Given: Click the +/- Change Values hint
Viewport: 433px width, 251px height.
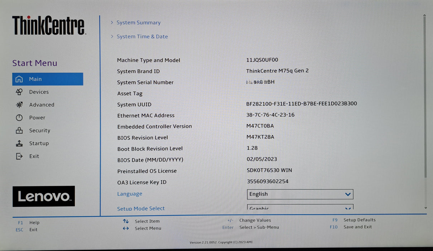Looking at the screenshot, I should (249, 221).
